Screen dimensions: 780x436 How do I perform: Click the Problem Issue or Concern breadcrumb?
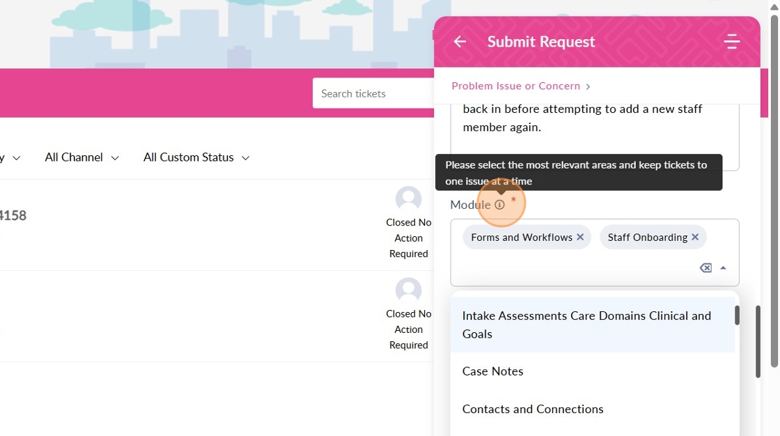[516, 86]
